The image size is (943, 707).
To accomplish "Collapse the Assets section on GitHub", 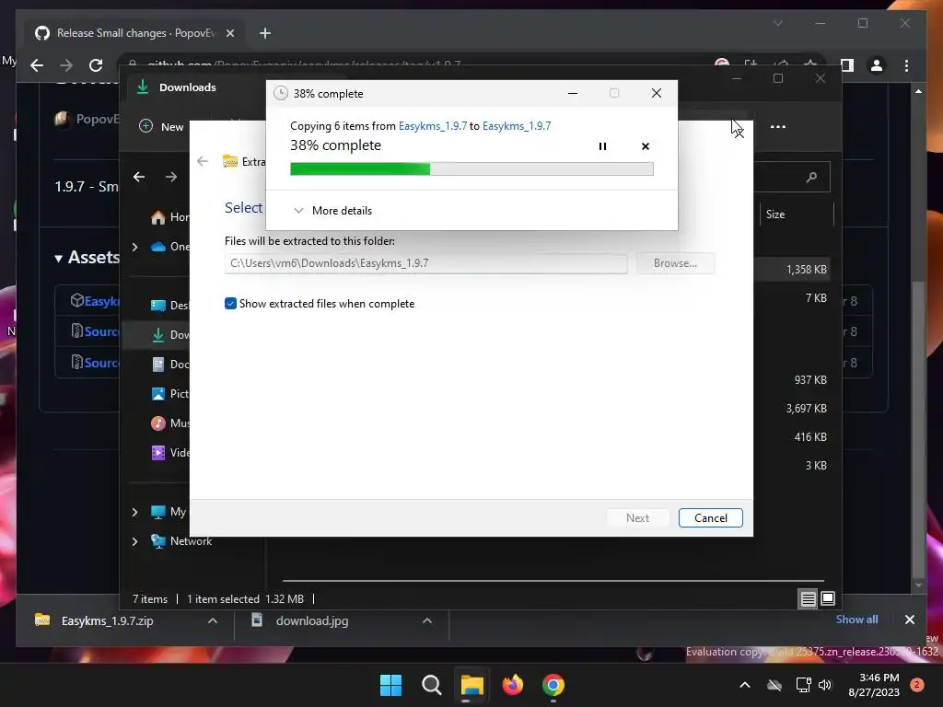I will click(87, 258).
